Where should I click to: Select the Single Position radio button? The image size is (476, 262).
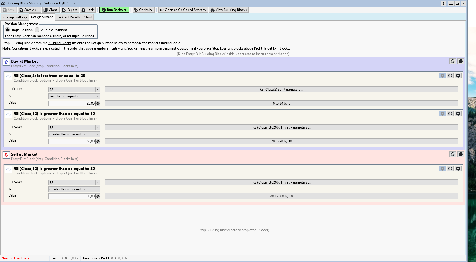[7, 30]
